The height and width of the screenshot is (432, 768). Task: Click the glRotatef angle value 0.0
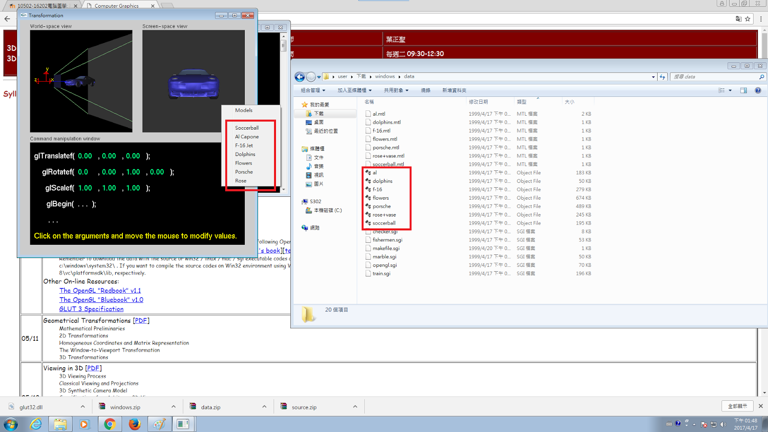[83, 172]
